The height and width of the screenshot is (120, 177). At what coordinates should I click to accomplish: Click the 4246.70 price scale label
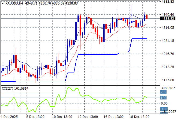[x=168, y=54]
